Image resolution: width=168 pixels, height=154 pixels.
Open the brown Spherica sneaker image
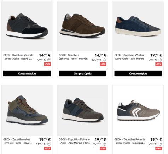tap(82, 26)
